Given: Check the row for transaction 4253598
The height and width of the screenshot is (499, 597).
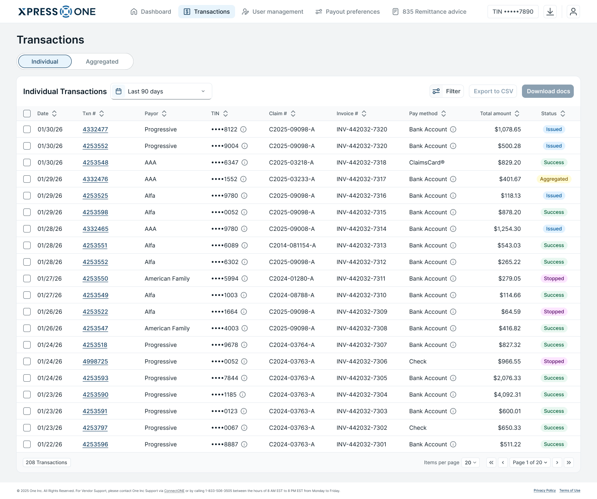Looking at the screenshot, I should (x=27, y=212).
